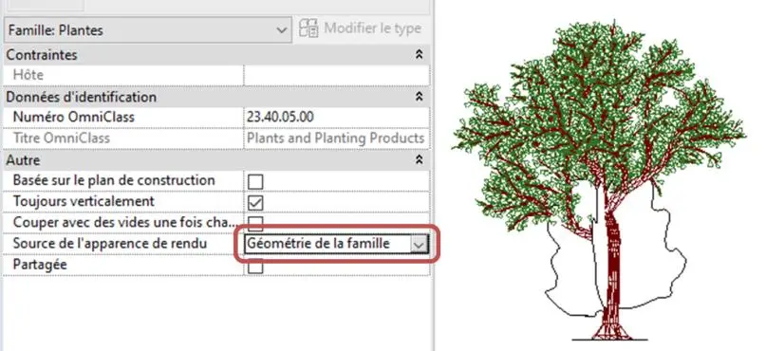Image resolution: width=766 pixels, height=351 pixels.
Task: Open Source de l'apparence de rendu dropdown
Action: coord(420,244)
